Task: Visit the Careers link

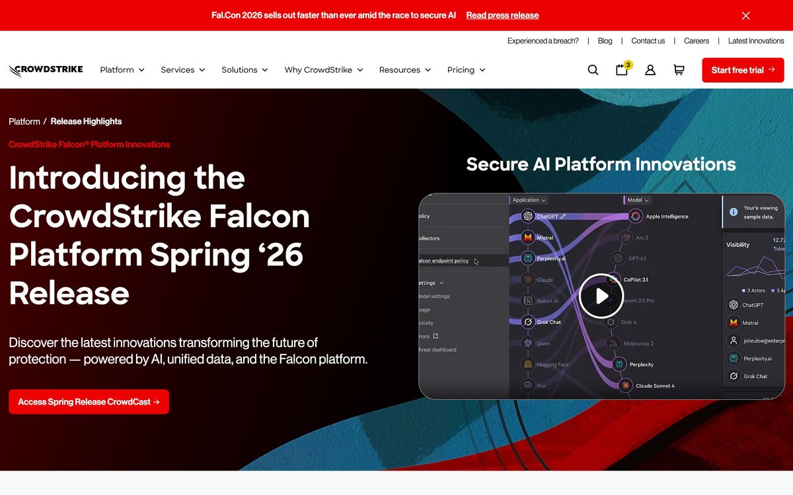Action: click(x=697, y=41)
